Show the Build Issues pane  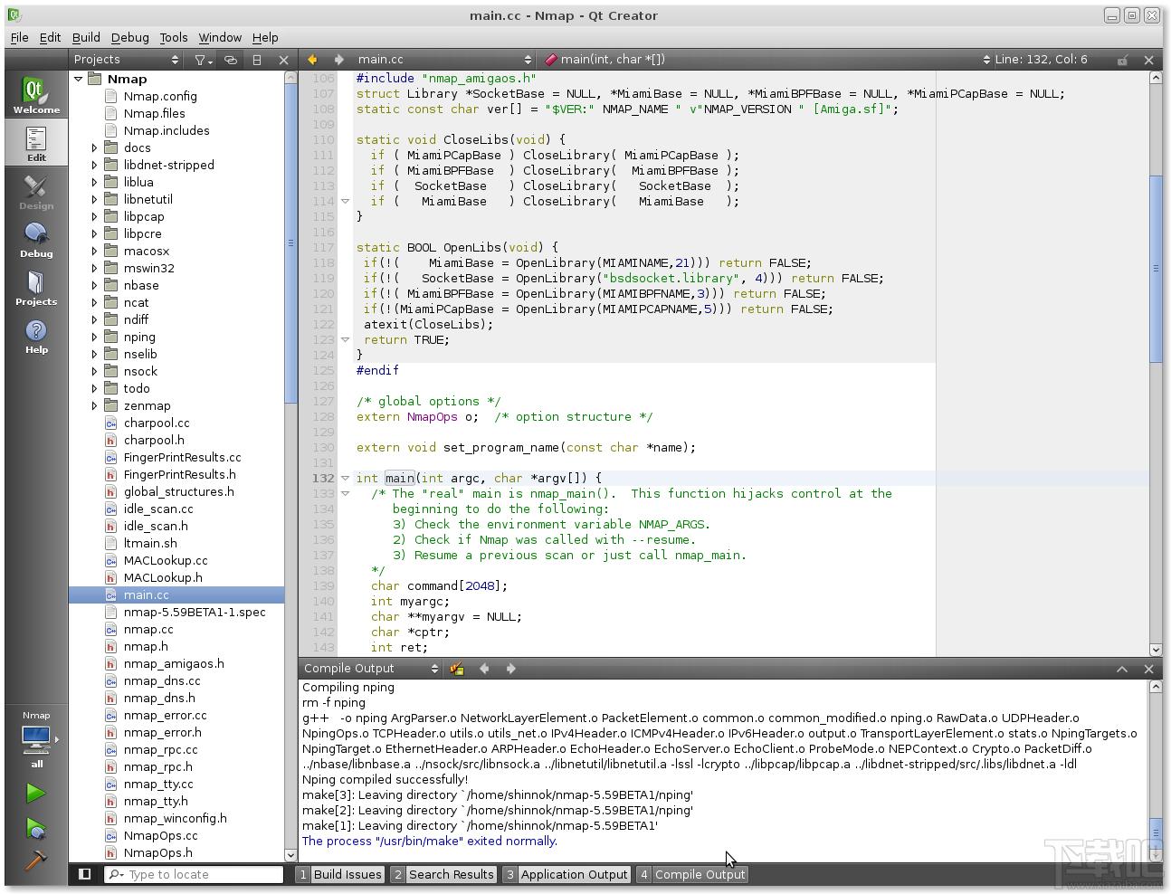pyautogui.click(x=340, y=874)
